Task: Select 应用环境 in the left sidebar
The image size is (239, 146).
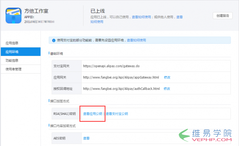Action: coord(21,52)
